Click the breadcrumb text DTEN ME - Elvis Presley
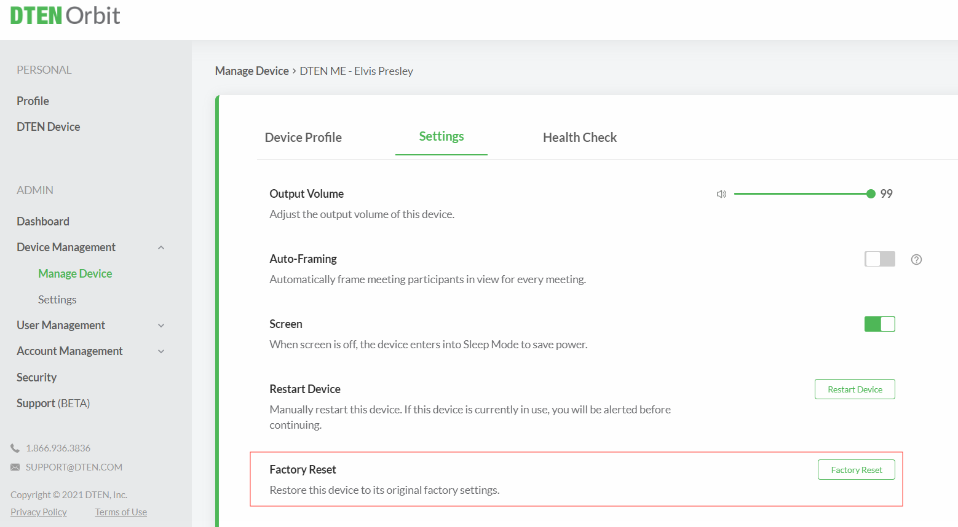The width and height of the screenshot is (958, 527). pos(356,71)
